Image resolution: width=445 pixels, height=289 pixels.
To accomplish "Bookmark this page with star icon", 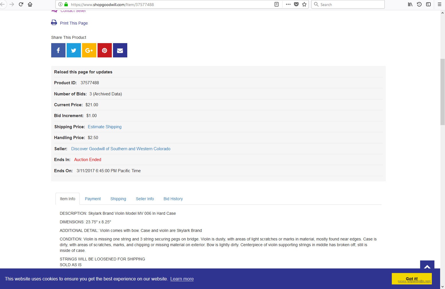I will pos(304,4).
